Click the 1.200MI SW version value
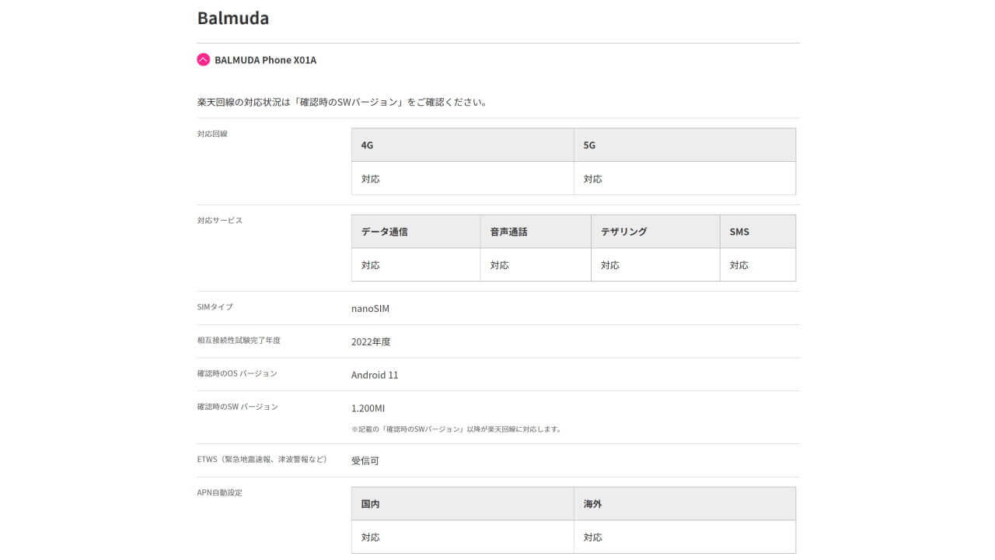995x560 pixels. (369, 408)
